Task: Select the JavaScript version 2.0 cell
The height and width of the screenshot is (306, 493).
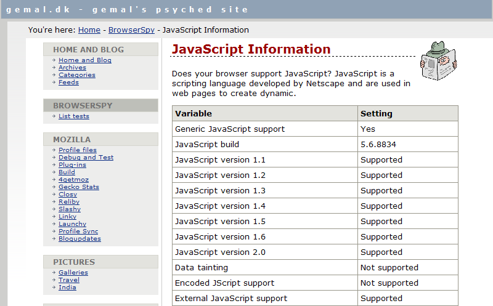Action: [265, 252]
